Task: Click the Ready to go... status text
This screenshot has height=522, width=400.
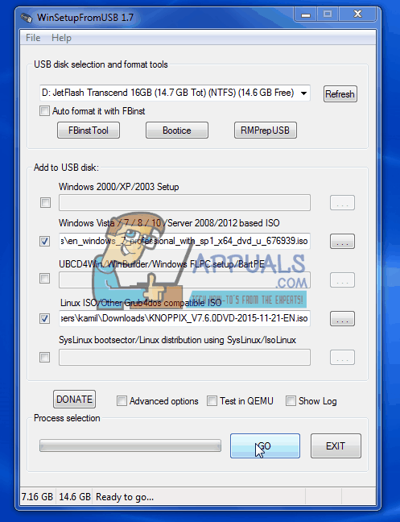Action: (x=125, y=497)
